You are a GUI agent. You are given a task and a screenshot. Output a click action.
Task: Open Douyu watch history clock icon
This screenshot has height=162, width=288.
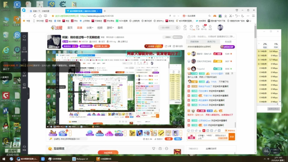coord(185,27)
